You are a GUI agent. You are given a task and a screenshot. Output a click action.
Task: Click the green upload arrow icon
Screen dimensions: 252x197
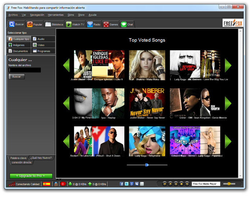pyautogui.click(x=90, y=184)
